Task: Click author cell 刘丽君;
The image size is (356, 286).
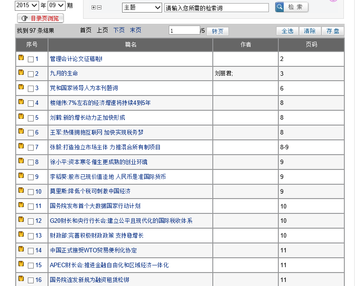Action: 224,74
